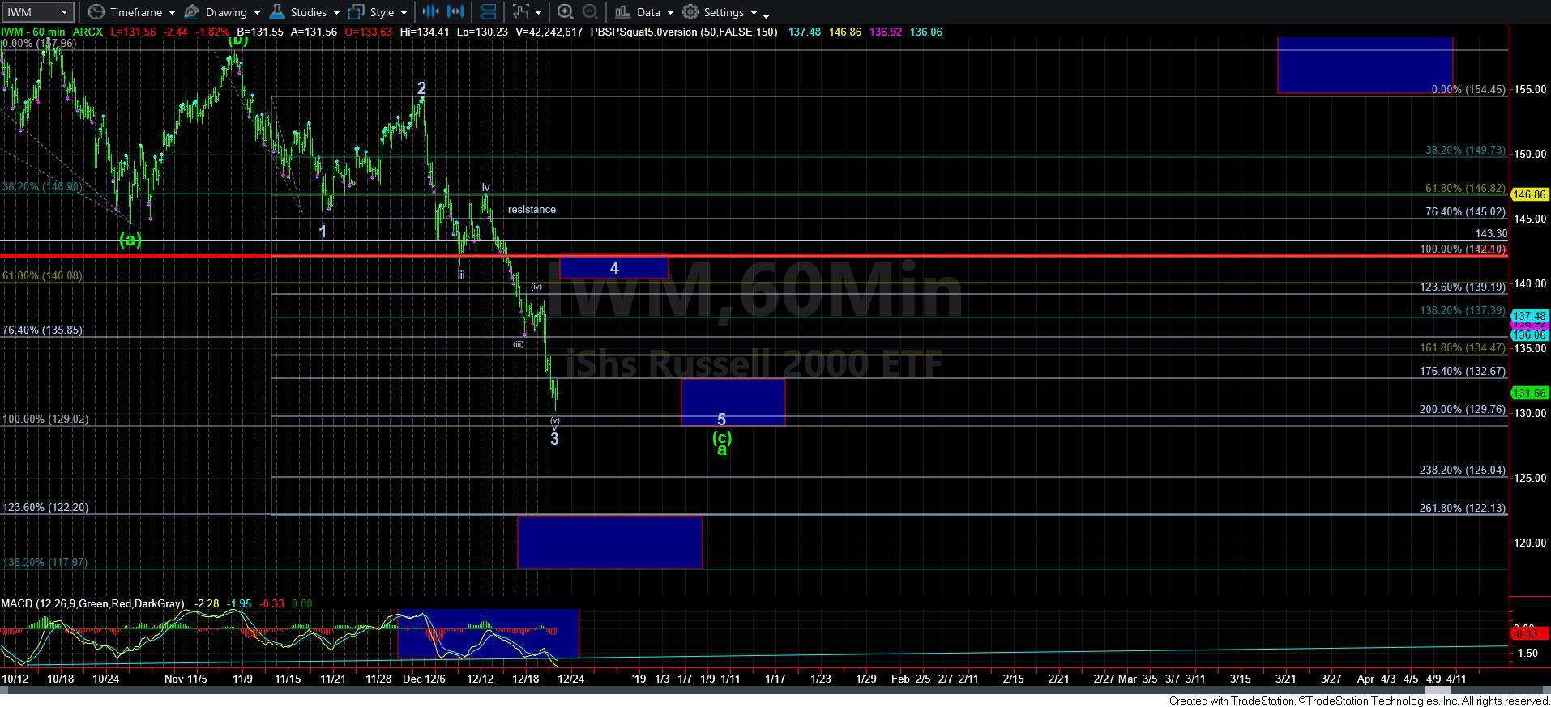Click the '76.40% (145.02)' Fibonacci label
This screenshot has width=1551, height=707.
pos(1465,211)
